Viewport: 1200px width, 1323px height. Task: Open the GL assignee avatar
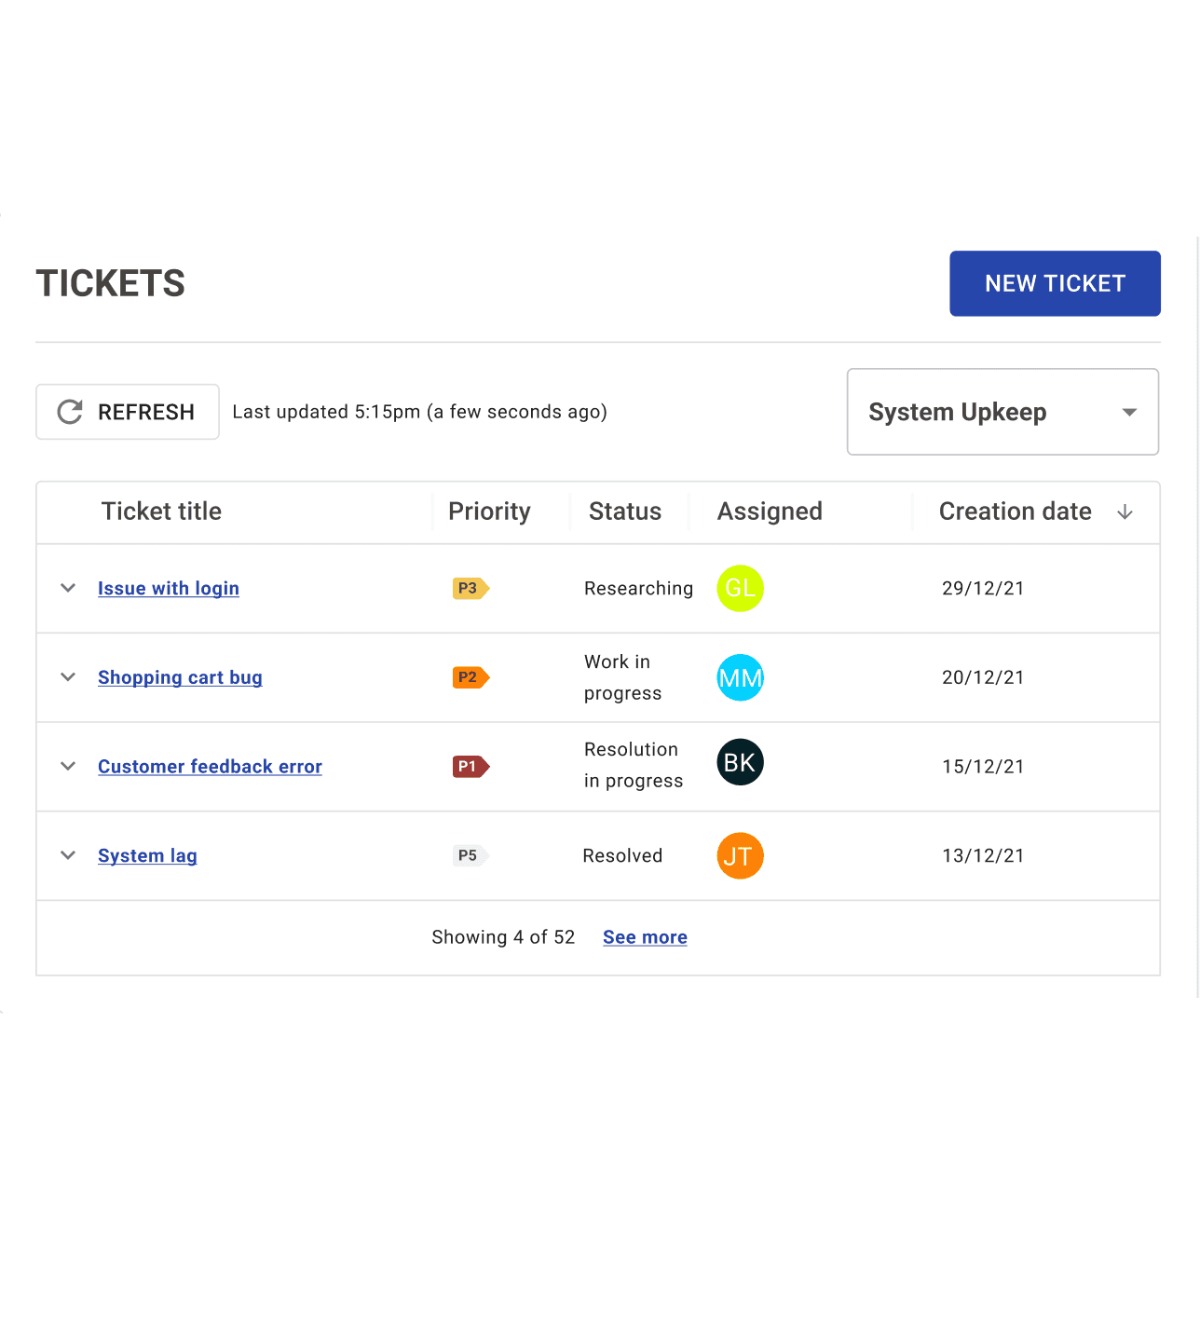740,588
